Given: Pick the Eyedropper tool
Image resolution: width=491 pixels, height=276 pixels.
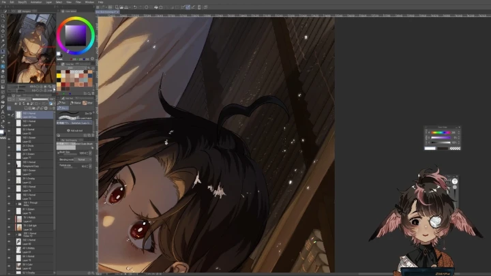Looking at the screenshot, I should coord(2,46).
